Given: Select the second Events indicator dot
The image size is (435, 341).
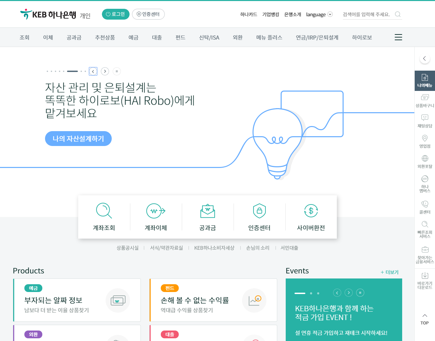Looking at the screenshot, I should pos(311,293).
